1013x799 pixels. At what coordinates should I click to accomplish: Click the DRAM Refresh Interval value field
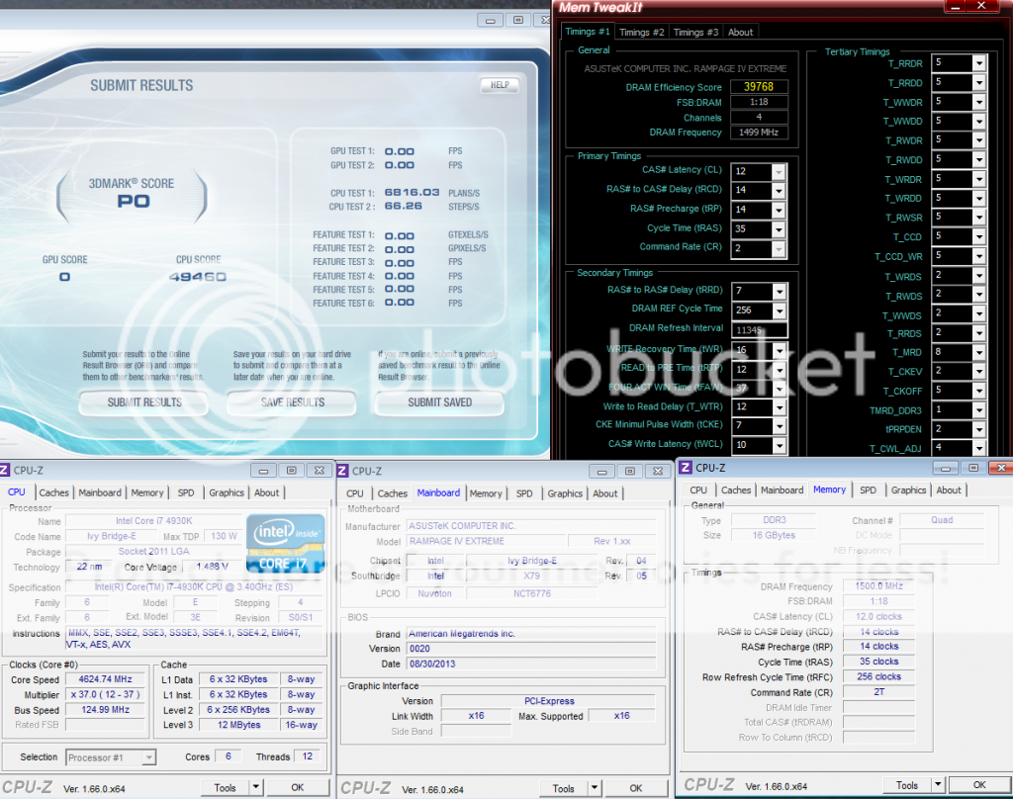coord(759,329)
